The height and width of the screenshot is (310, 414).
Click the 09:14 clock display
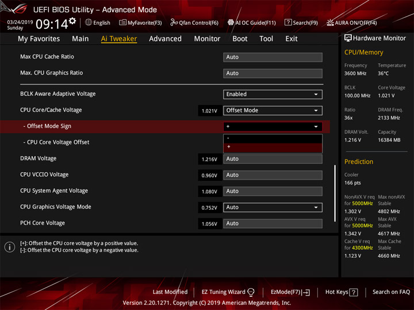tap(52, 24)
